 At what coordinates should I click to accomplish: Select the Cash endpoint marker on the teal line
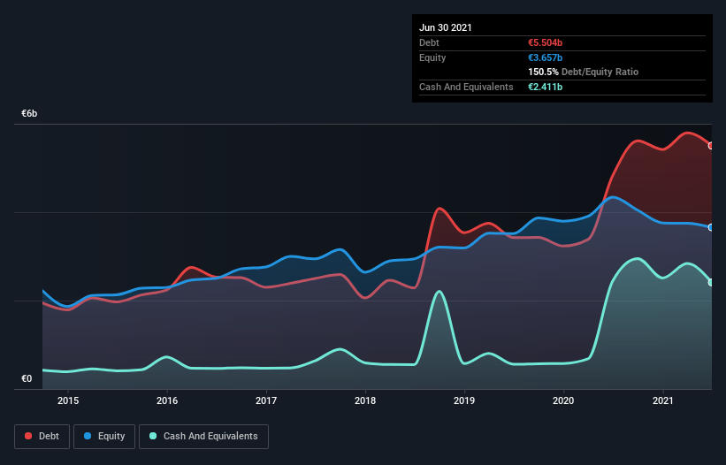[711, 282]
